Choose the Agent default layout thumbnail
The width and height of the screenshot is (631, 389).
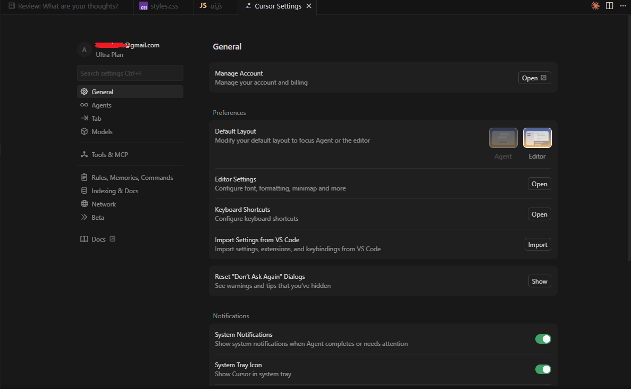coord(503,138)
